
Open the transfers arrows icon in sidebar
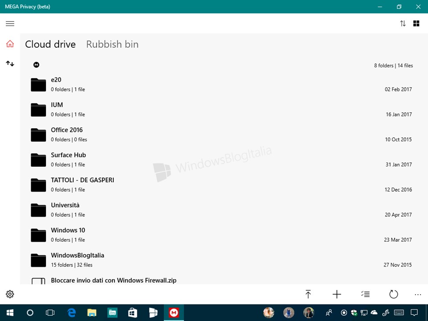[10, 64]
